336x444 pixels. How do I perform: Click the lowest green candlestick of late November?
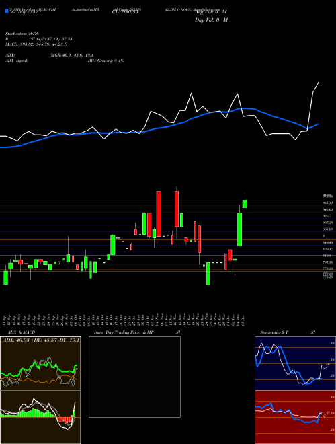point(208,274)
